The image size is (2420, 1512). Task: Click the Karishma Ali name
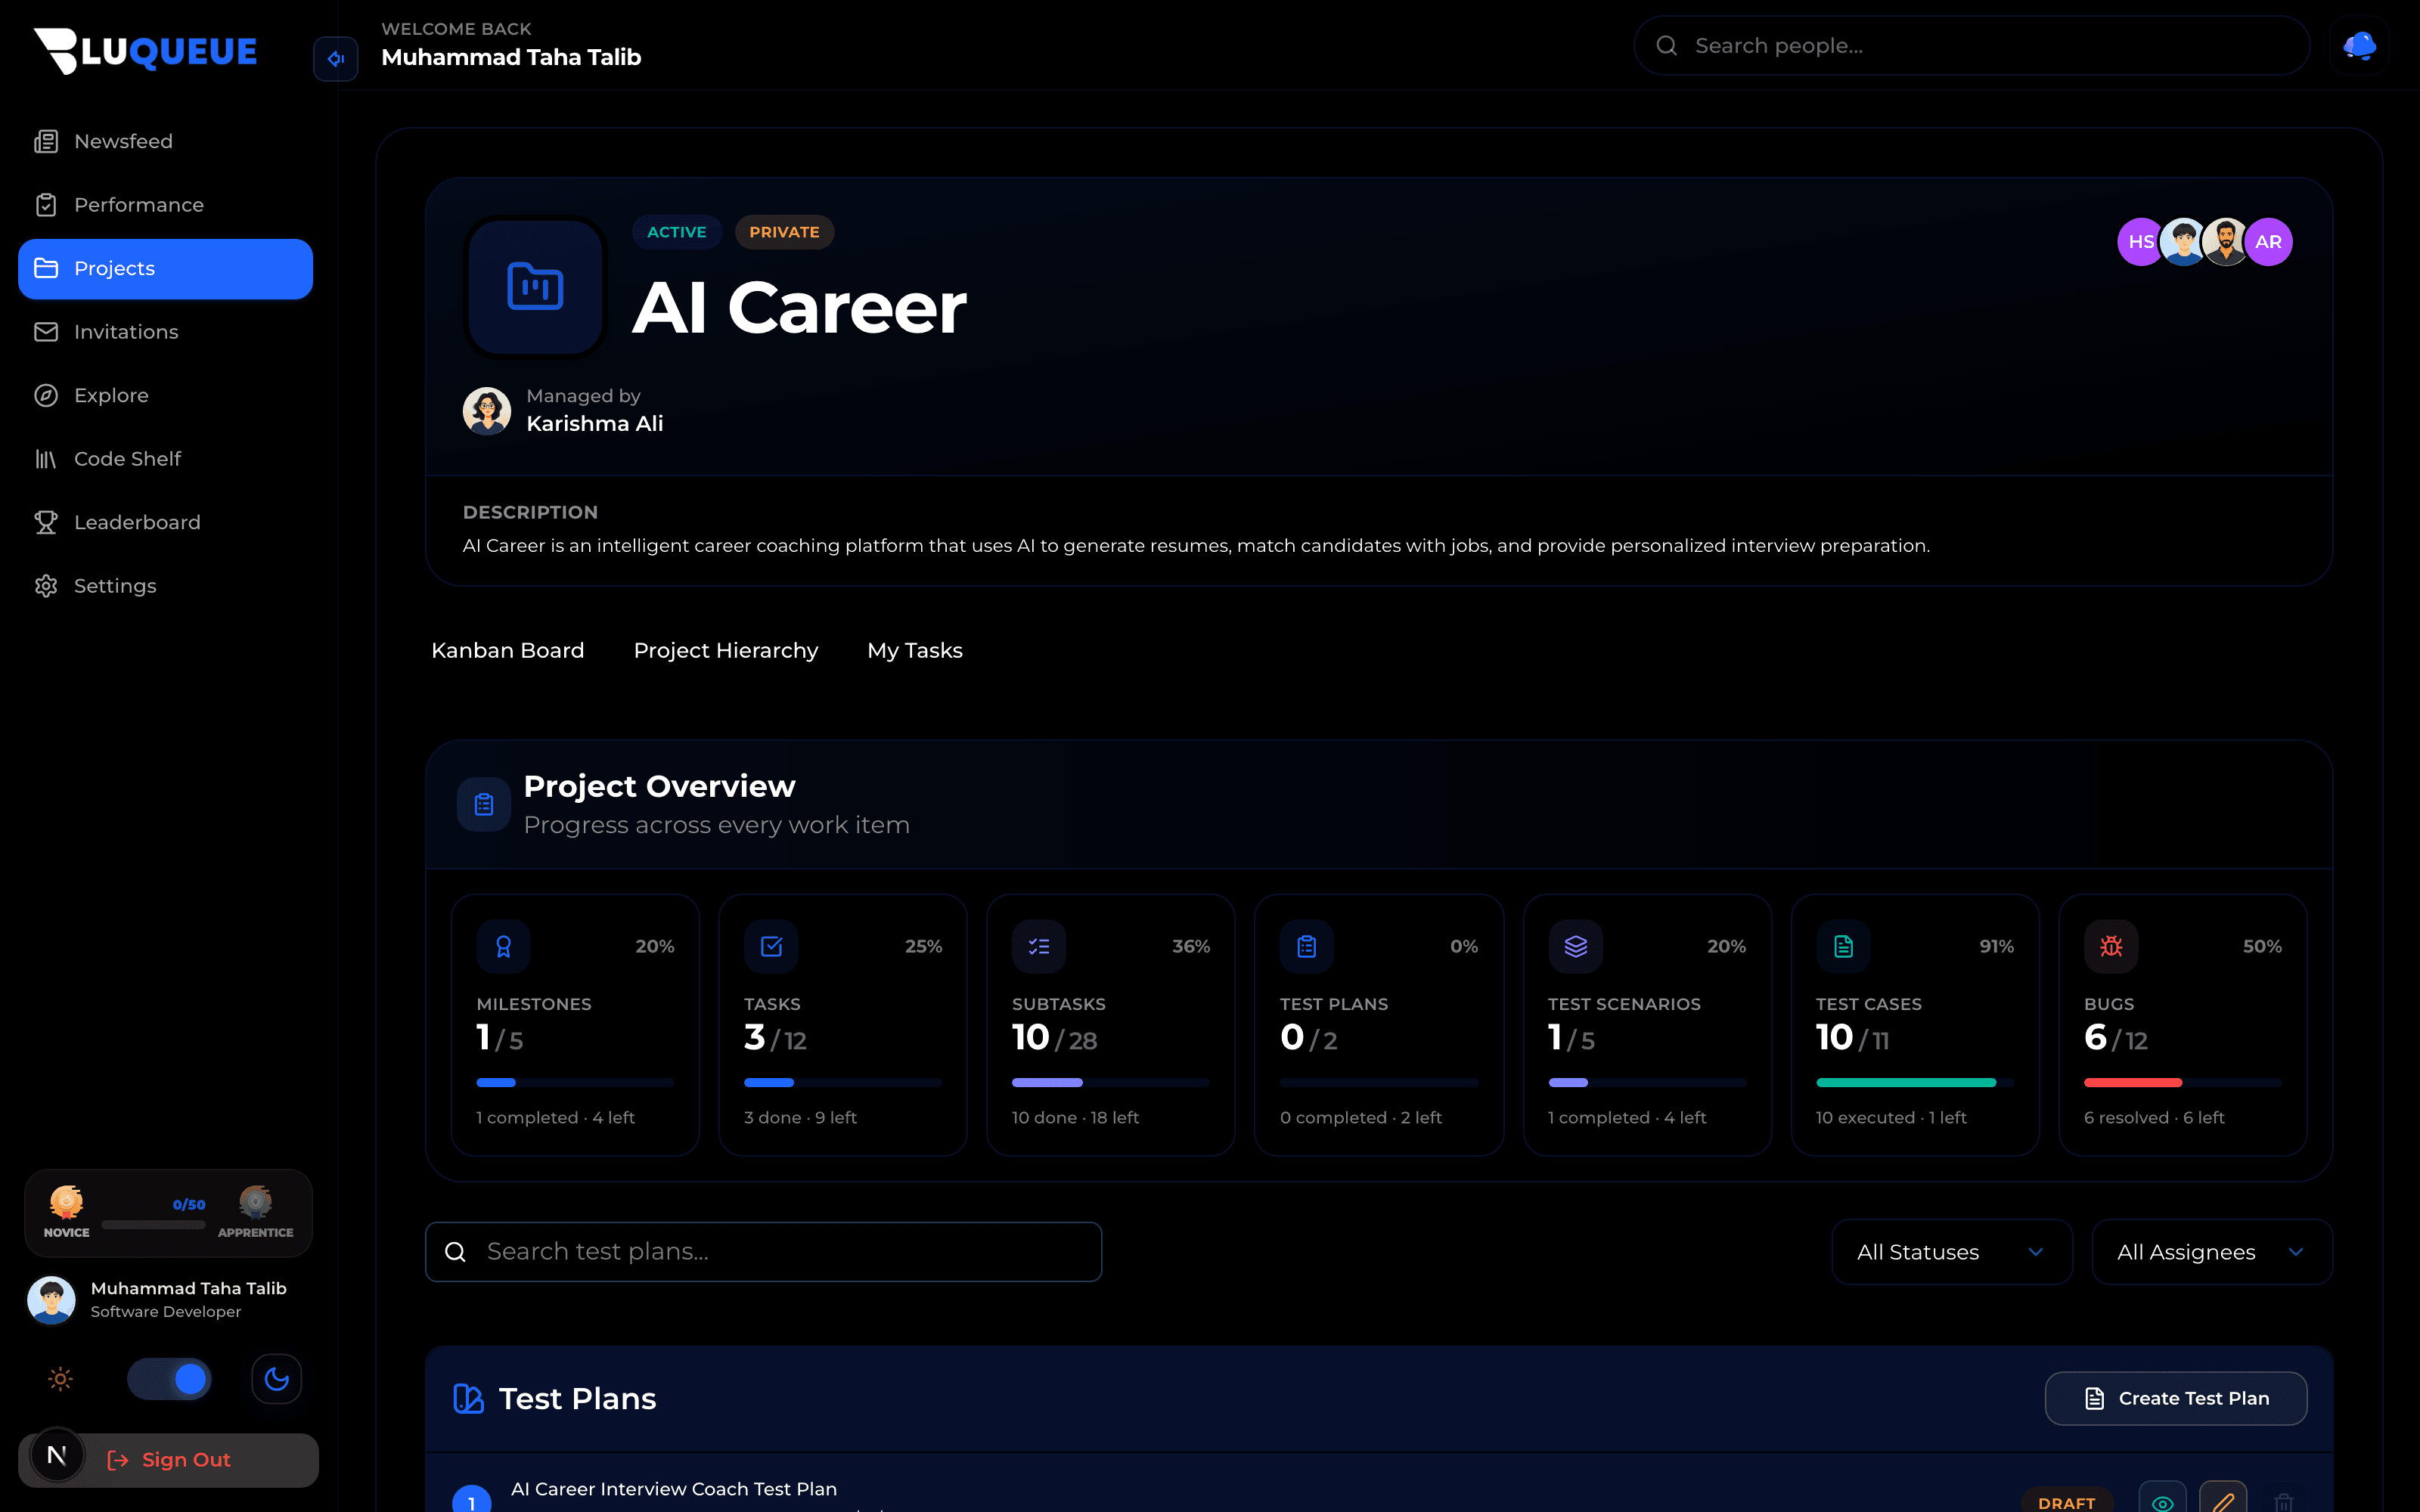pyautogui.click(x=594, y=424)
